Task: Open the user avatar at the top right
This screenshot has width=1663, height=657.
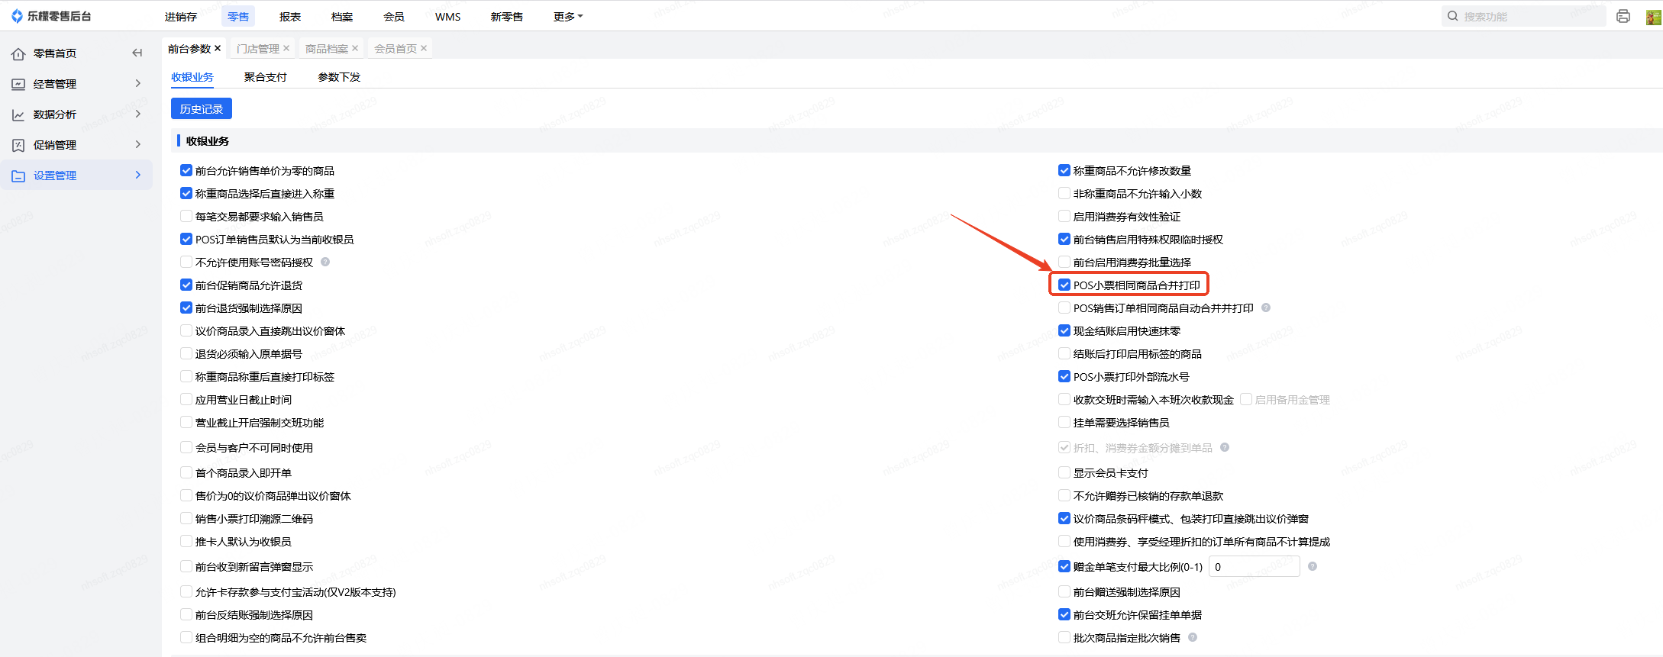Action: tap(1653, 16)
